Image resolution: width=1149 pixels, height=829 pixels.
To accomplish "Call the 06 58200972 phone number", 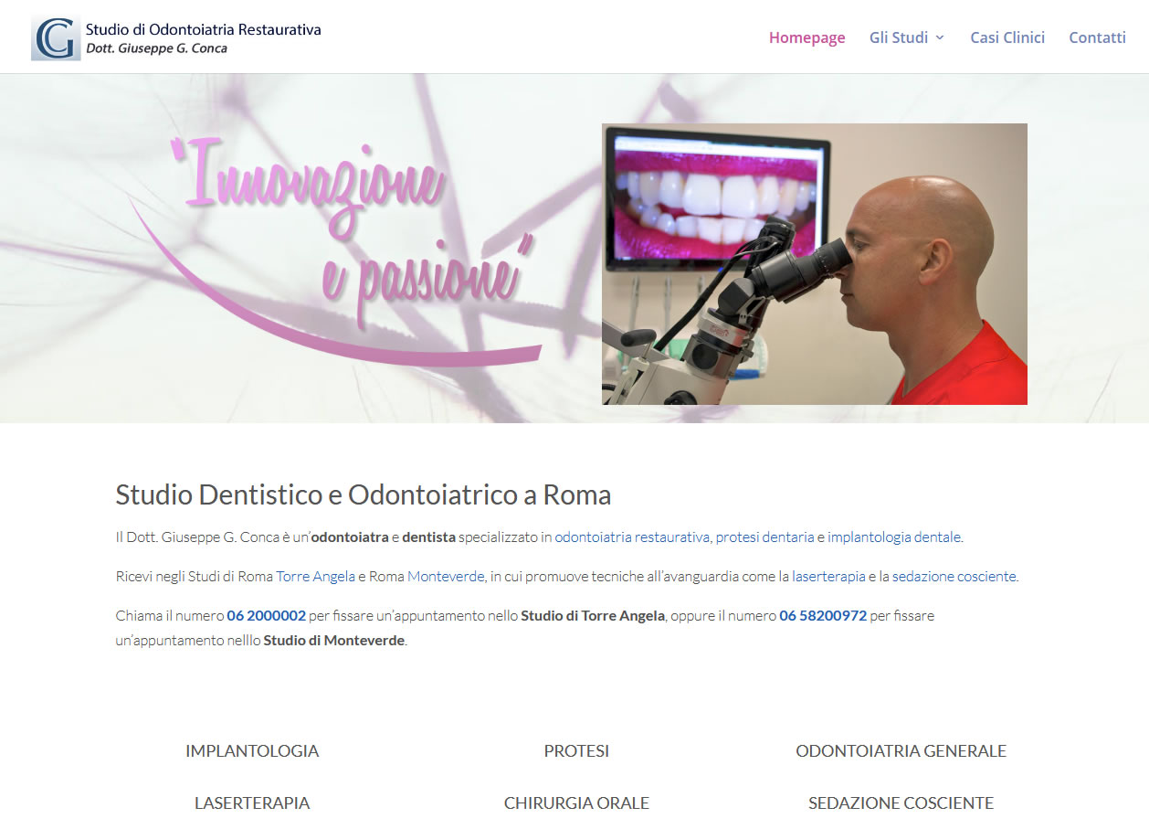I will 823,615.
